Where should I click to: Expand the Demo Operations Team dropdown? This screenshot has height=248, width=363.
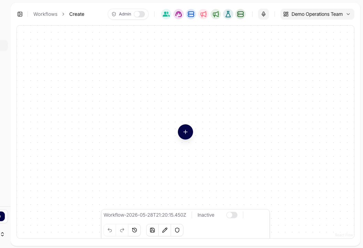tap(317, 14)
